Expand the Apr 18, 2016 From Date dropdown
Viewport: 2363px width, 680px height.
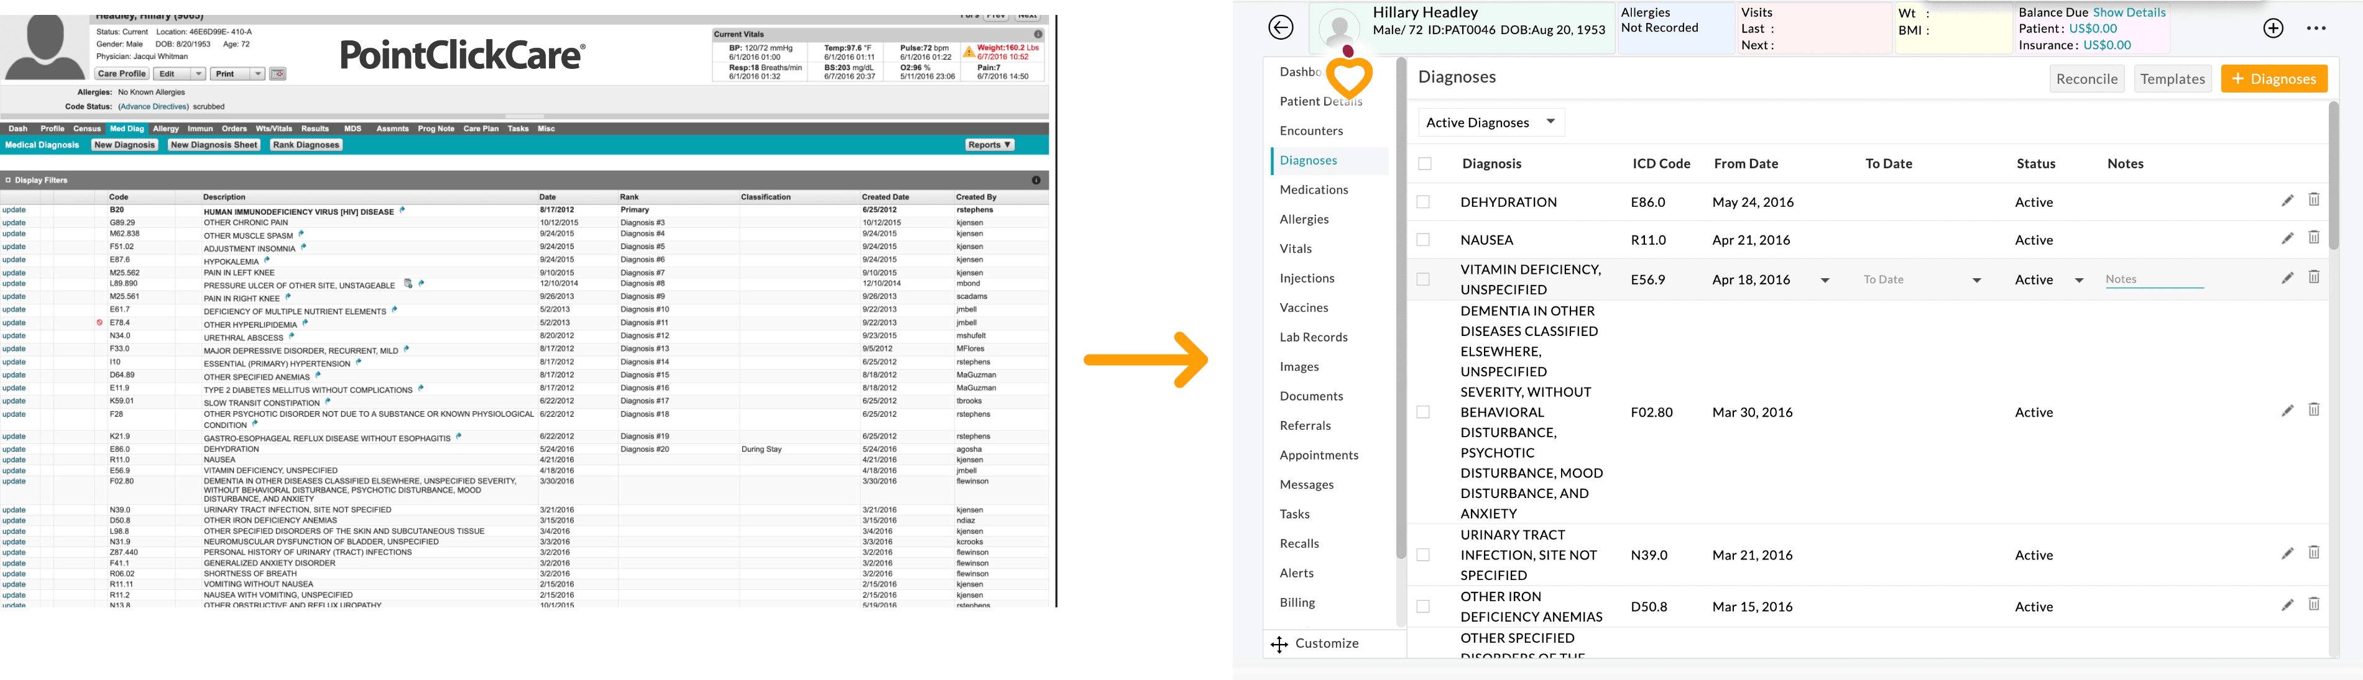1825,281
